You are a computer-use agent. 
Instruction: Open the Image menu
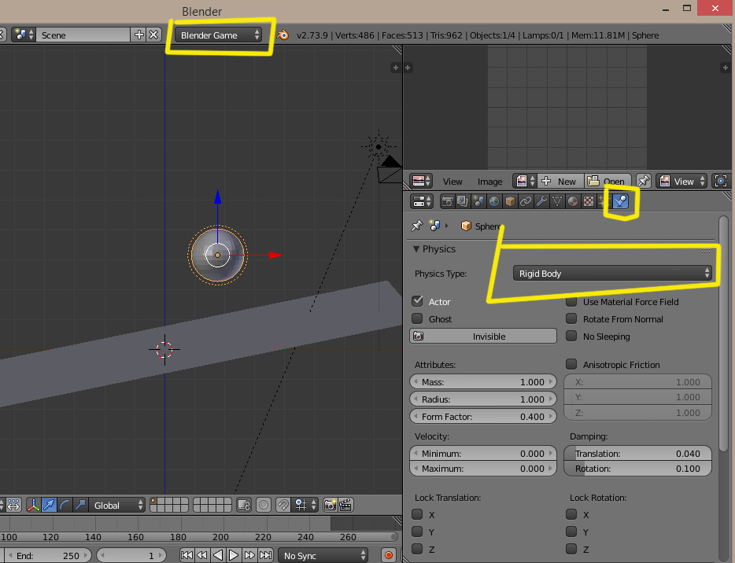(x=489, y=182)
